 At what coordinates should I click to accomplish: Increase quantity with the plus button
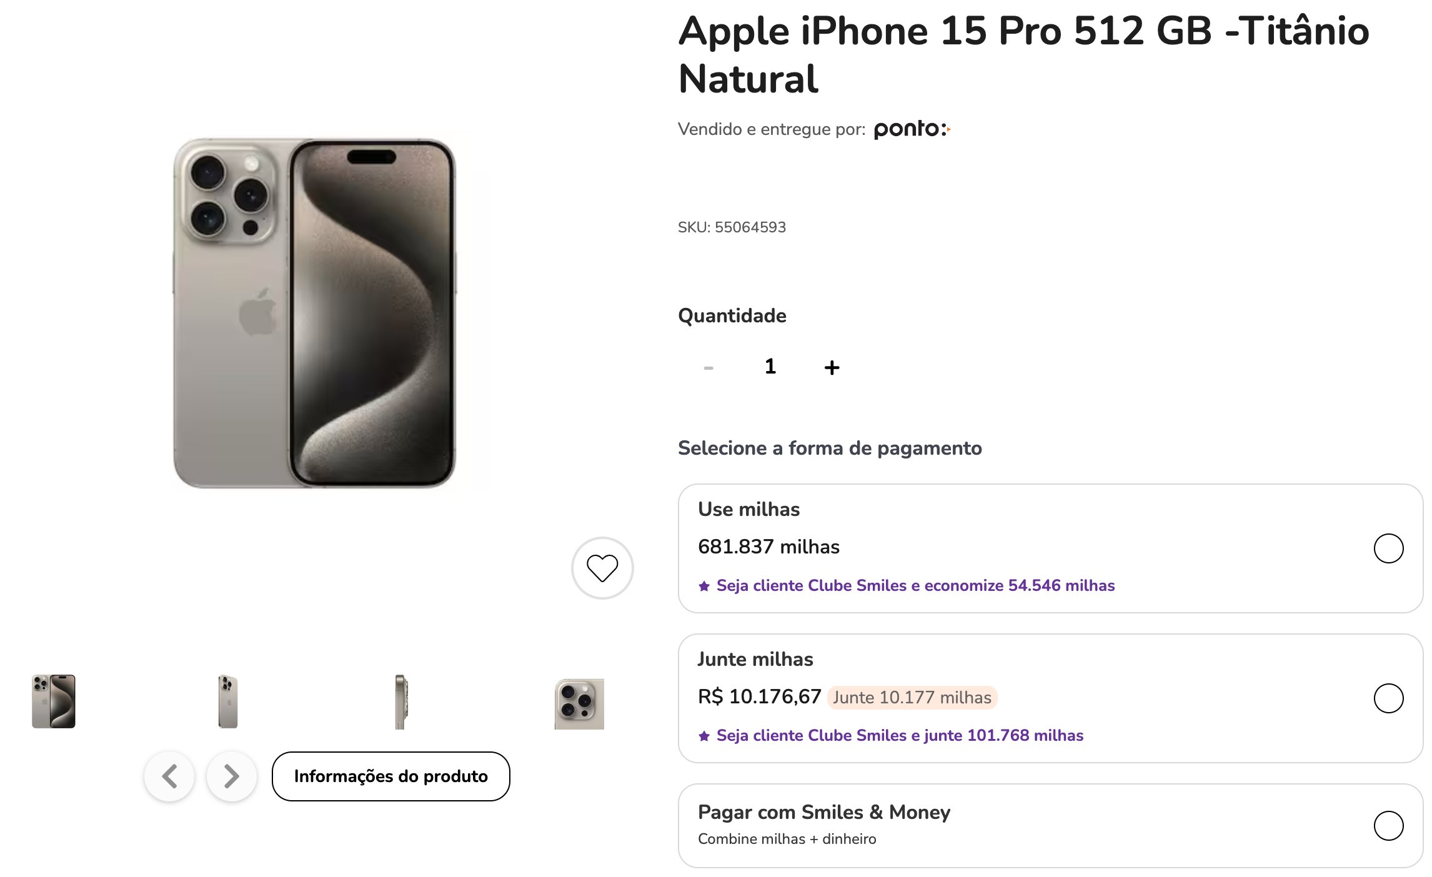(x=832, y=368)
